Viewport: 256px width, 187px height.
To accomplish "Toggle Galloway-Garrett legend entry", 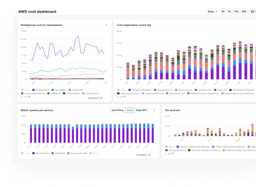I will (x=153, y=93).
